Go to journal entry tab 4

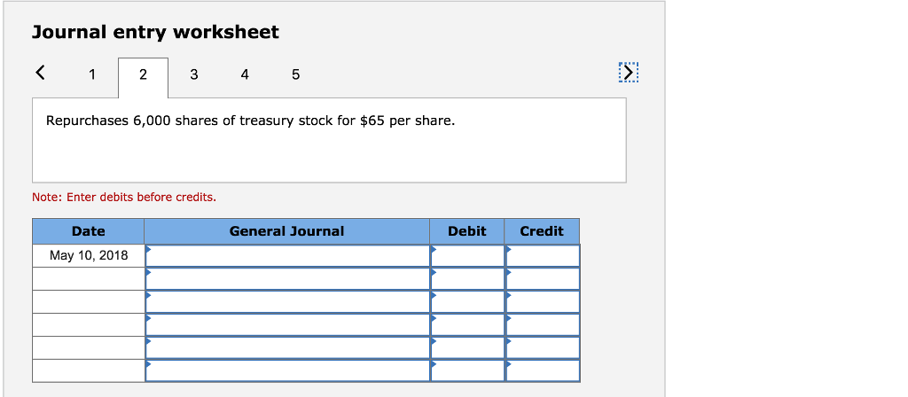[245, 74]
